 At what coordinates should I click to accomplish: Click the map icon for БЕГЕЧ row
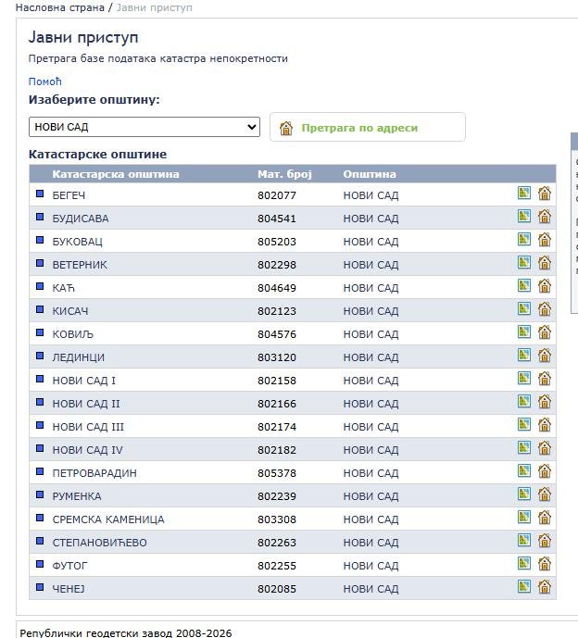(x=524, y=194)
